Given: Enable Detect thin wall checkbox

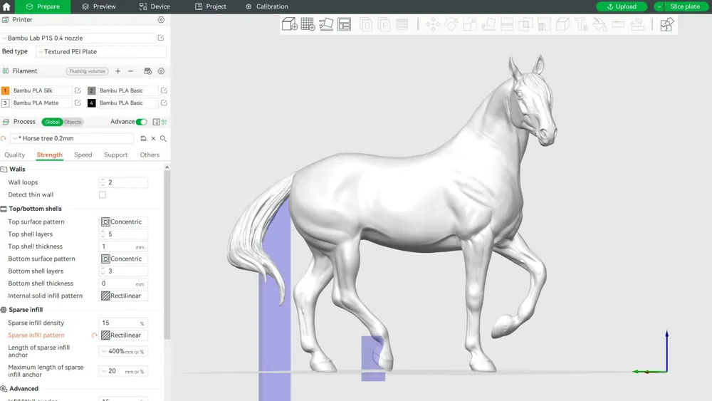Looking at the screenshot, I should point(103,195).
